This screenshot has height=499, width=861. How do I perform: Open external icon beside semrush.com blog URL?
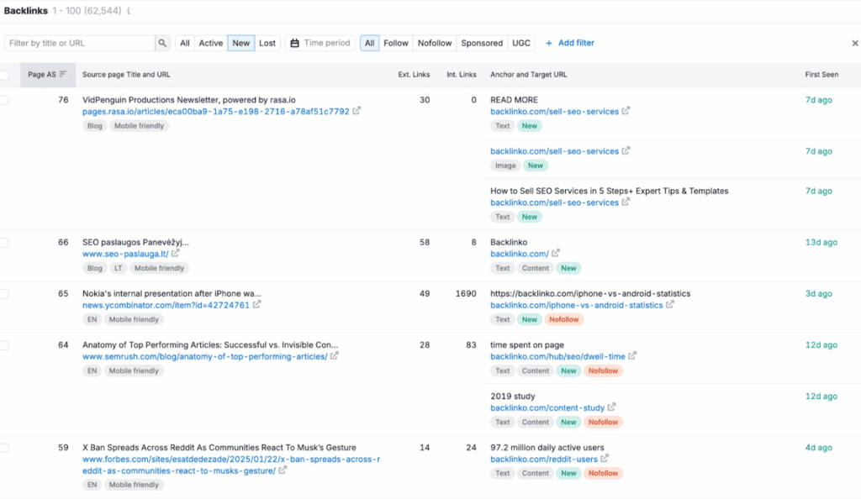coord(335,356)
